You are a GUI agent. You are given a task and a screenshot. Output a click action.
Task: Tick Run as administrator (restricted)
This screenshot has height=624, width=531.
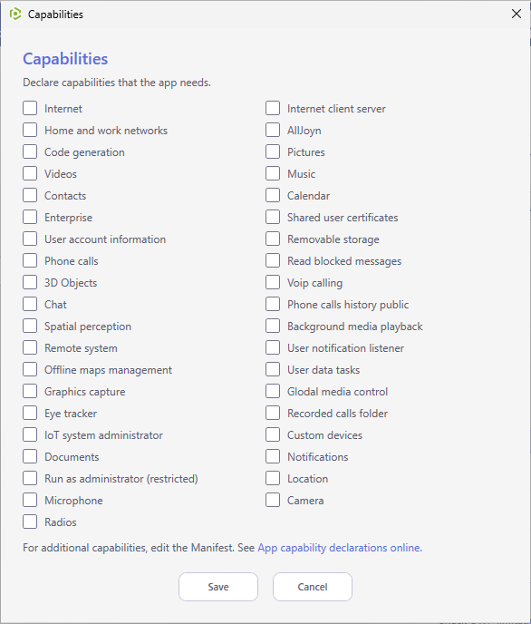(x=30, y=478)
